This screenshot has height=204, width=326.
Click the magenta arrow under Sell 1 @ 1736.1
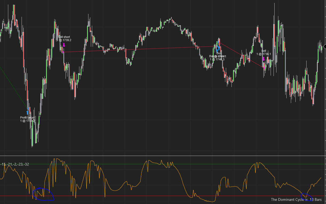point(264,59)
